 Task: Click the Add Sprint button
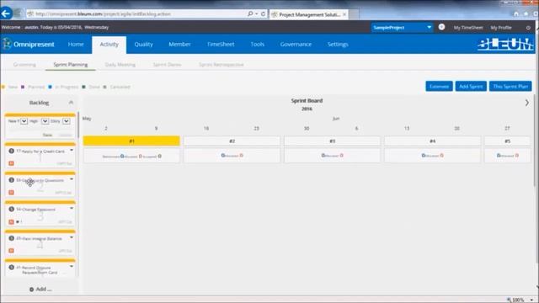pos(471,86)
